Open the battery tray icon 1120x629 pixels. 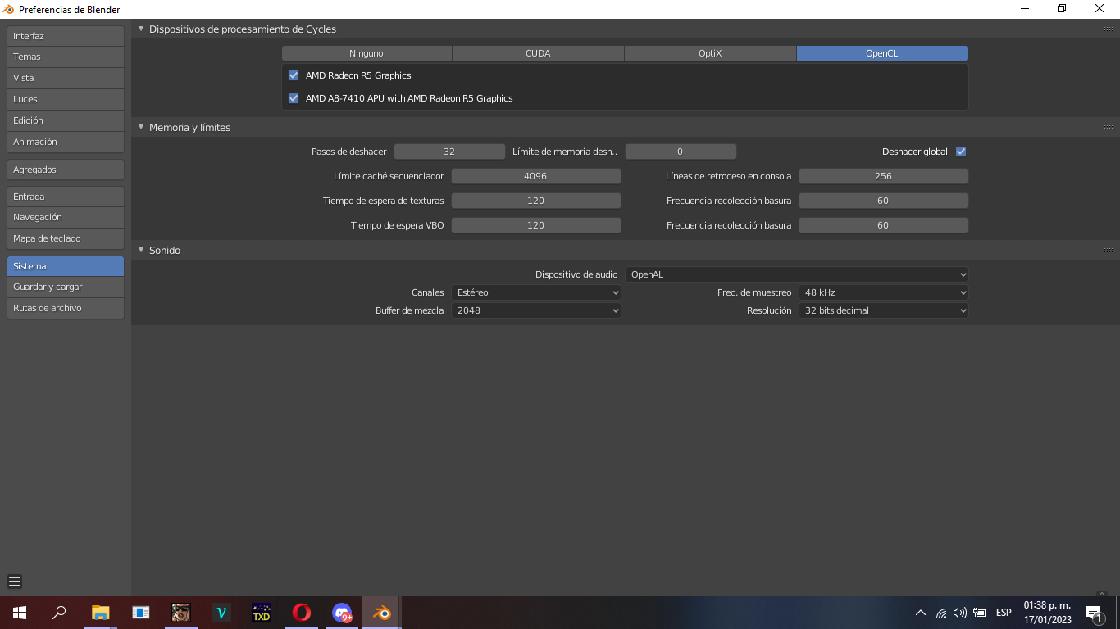click(980, 613)
